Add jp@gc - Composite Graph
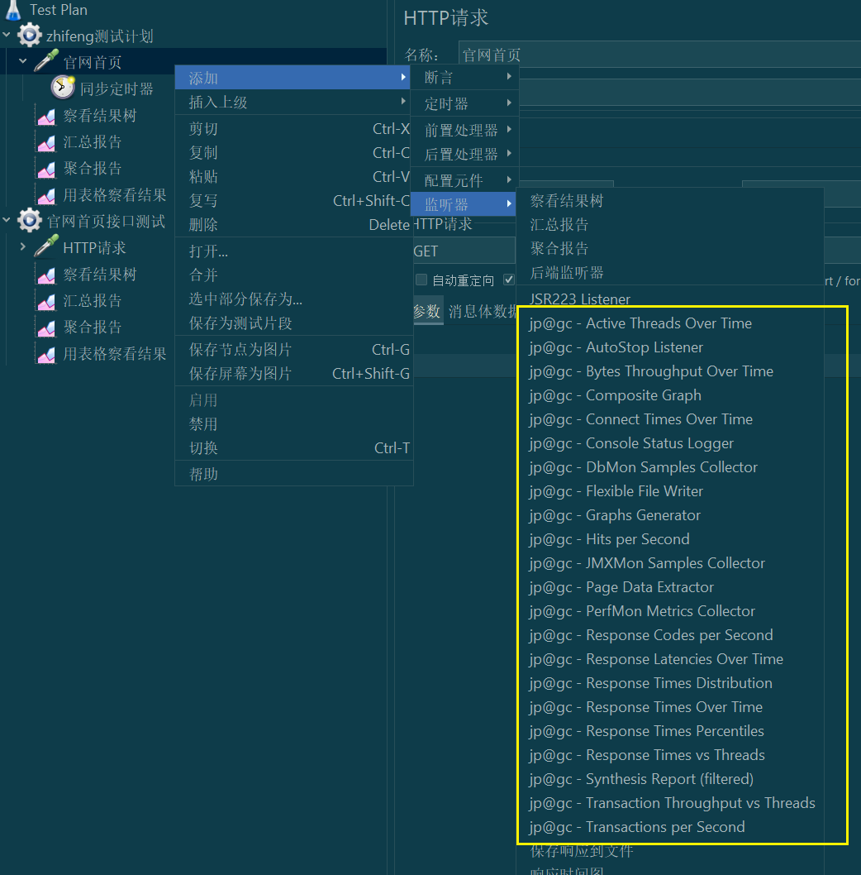 click(670, 395)
